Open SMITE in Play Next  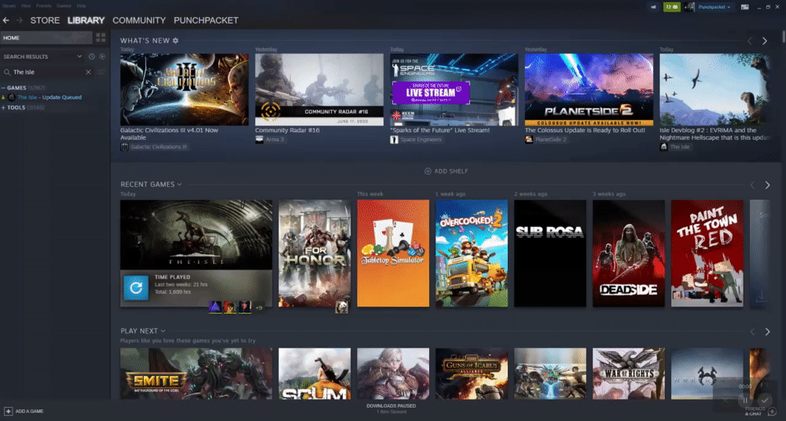pos(196,374)
